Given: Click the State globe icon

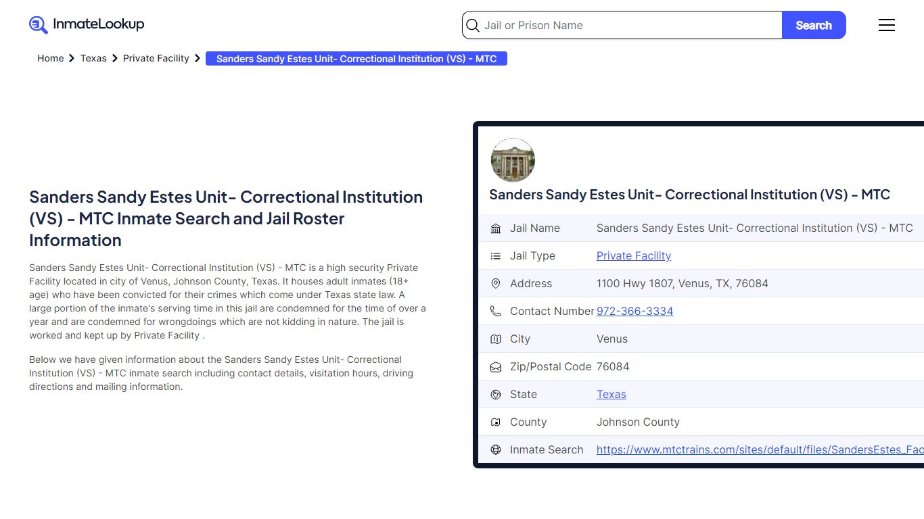Looking at the screenshot, I should 496,395.
